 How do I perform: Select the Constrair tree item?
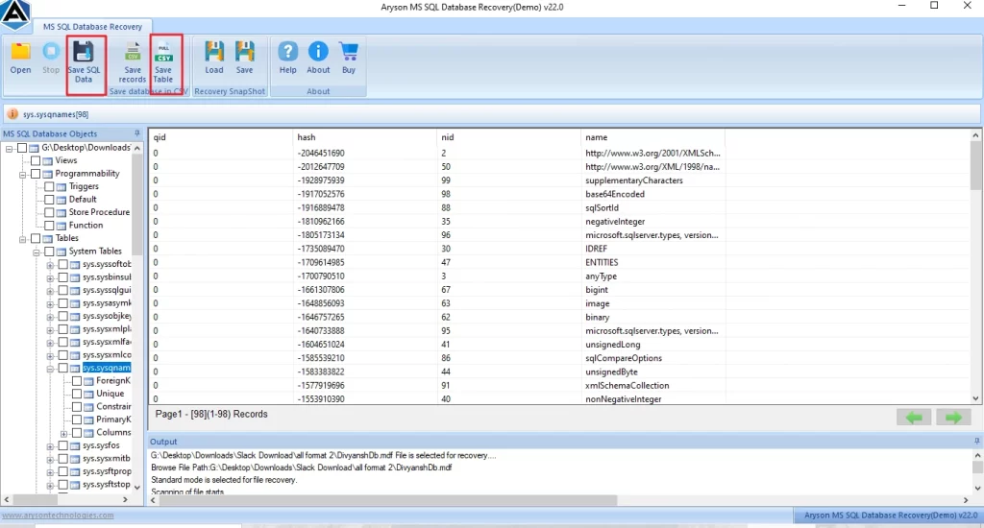pyautogui.click(x=113, y=406)
